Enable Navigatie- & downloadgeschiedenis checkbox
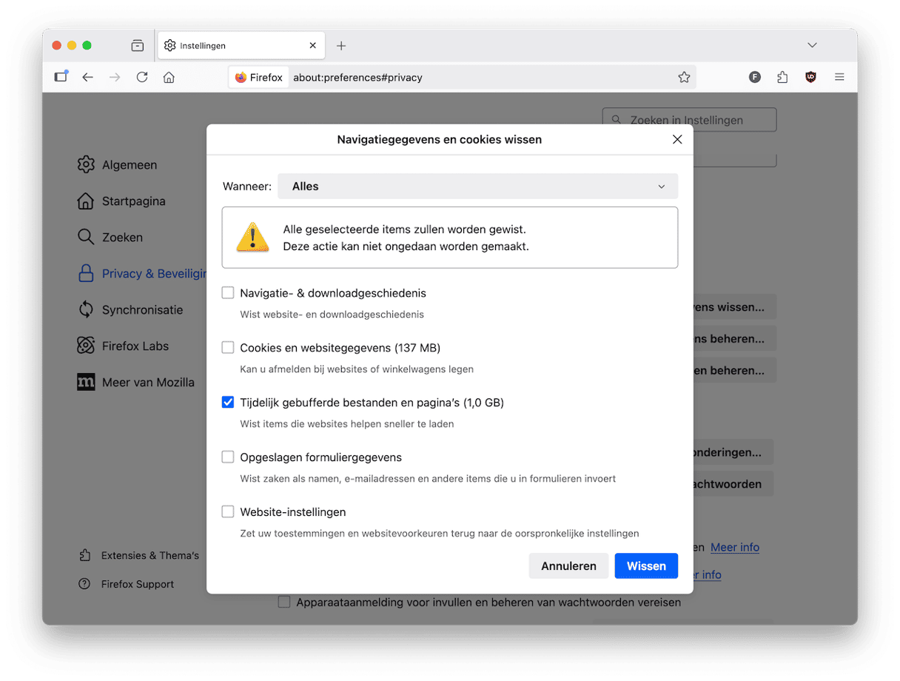The height and width of the screenshot is (681, 900). [x=228, y=293]
